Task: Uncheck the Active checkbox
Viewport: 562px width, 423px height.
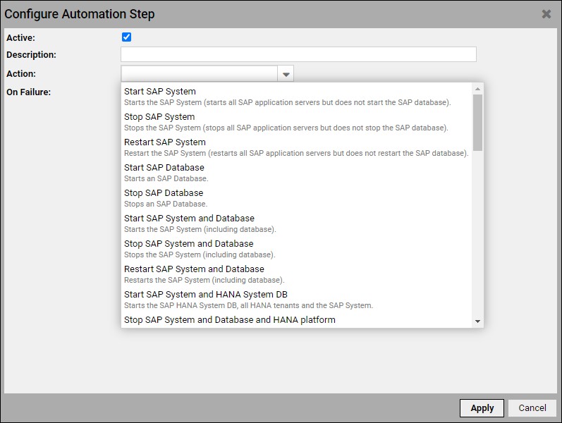Action: coord(126,37)
